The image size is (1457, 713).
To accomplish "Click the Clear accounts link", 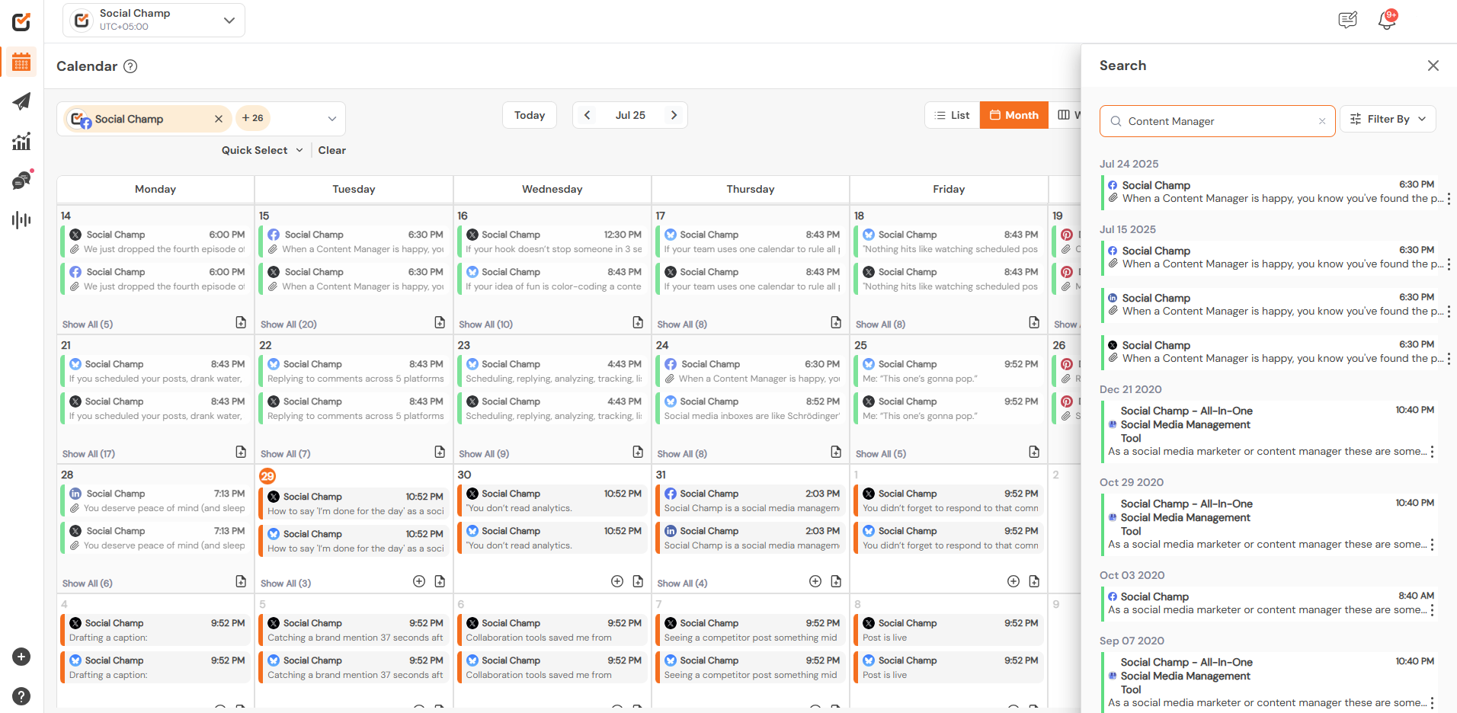I will (331, 150).
